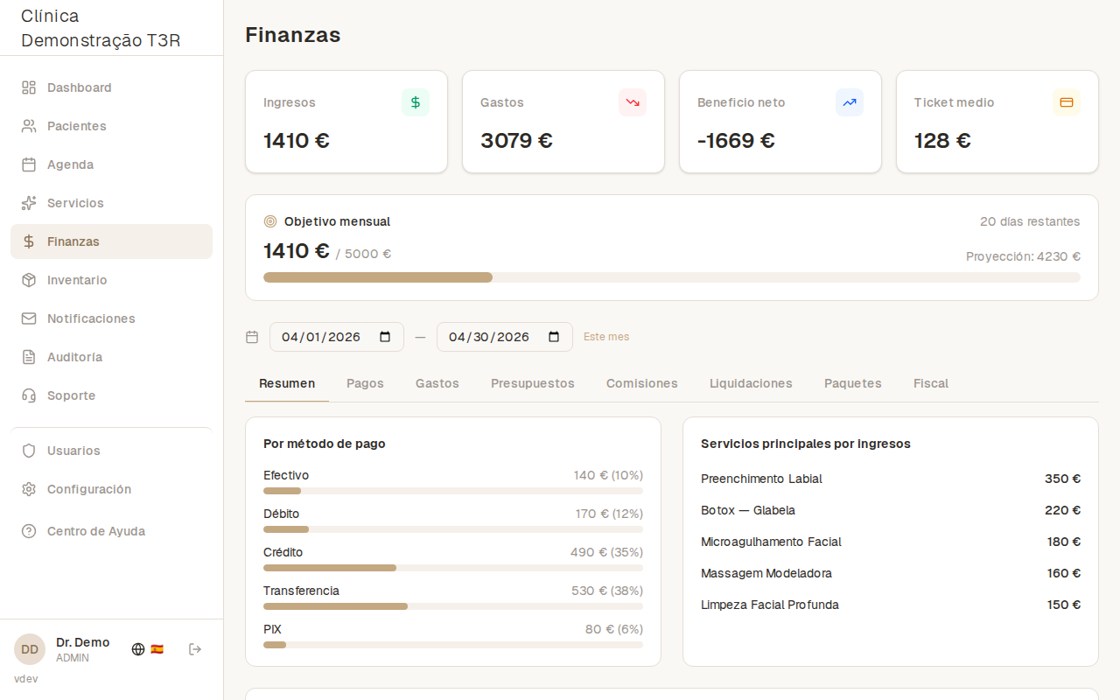The height and width of the screenshot is (700, 1120).
Task: Open the end date calendar picker
Action: pos(554,336)
